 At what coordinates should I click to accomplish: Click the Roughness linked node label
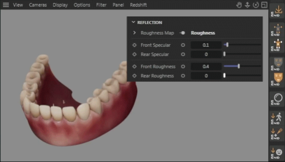point(203,33)
